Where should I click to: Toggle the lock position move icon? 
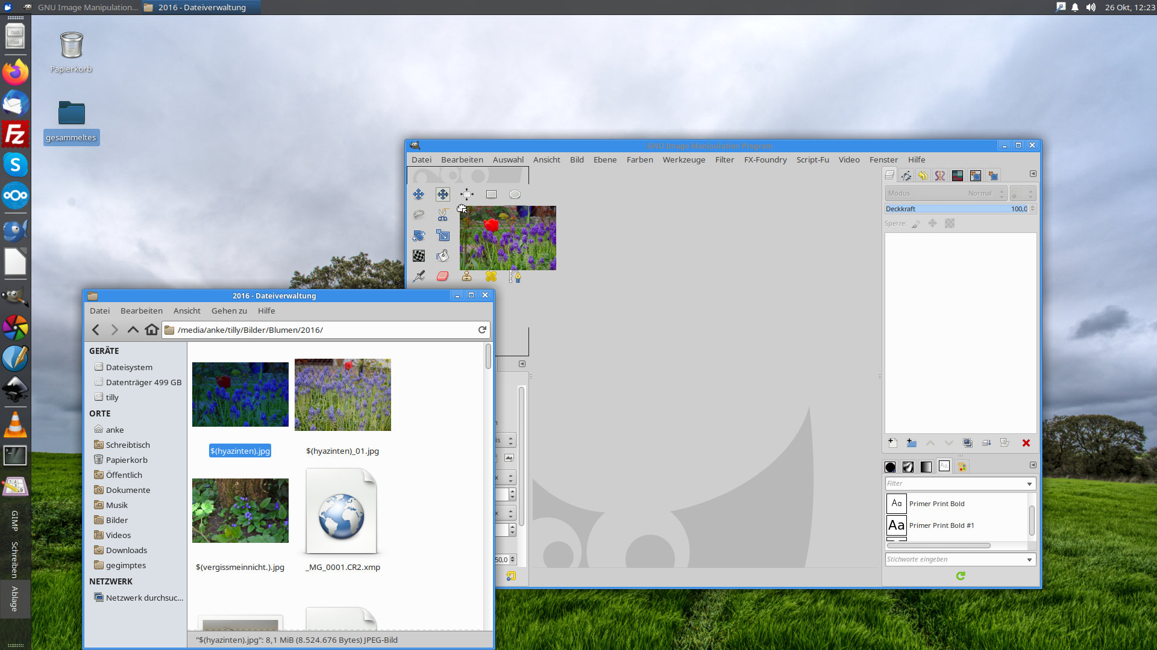932,223
